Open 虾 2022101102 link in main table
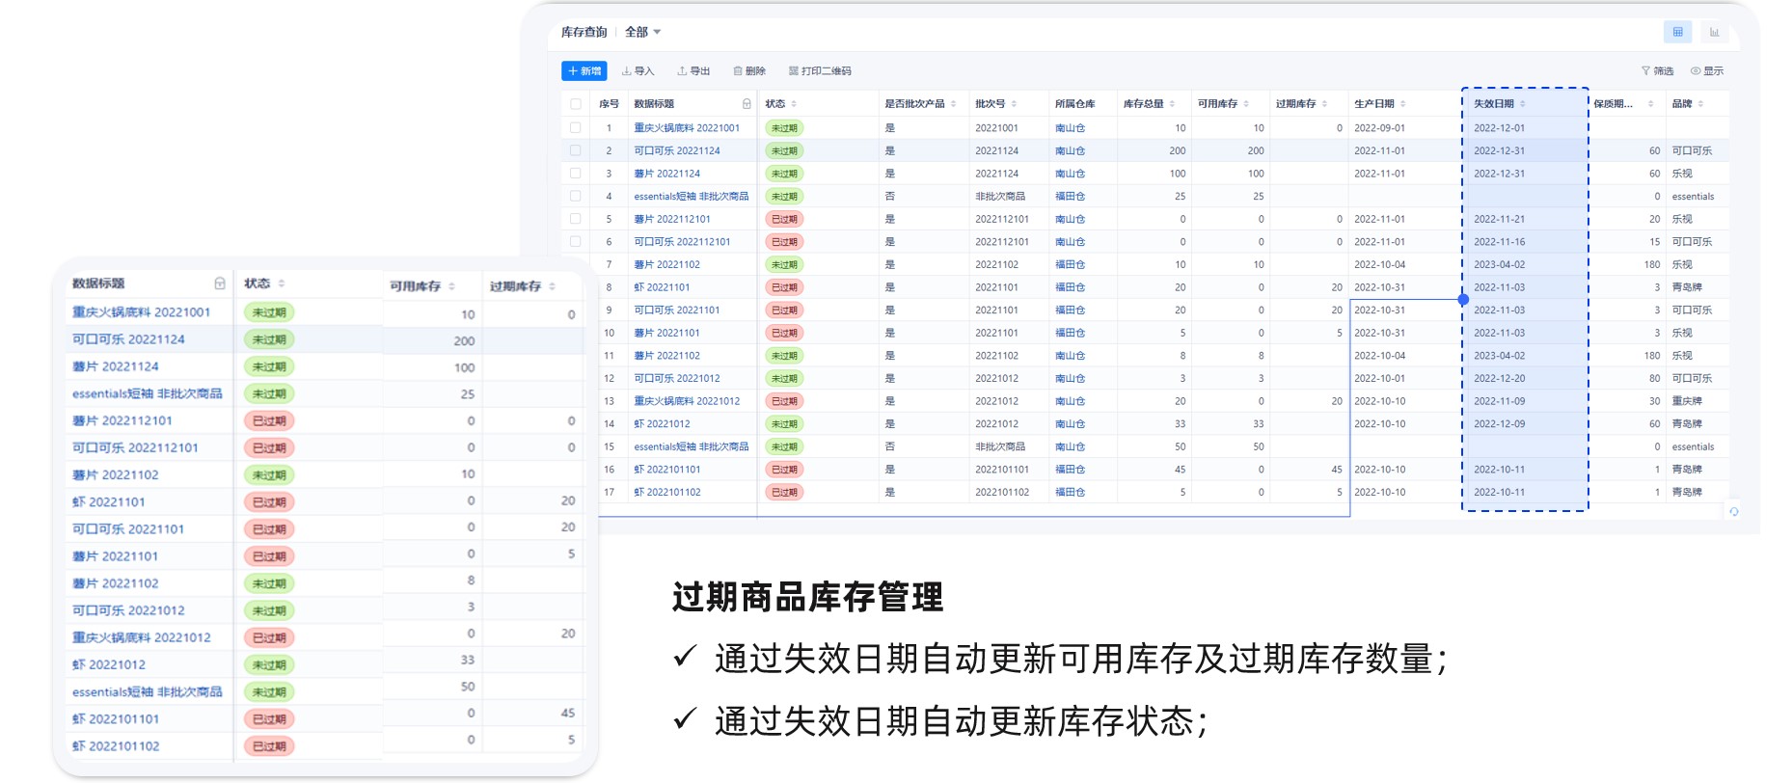 [667, 492]
